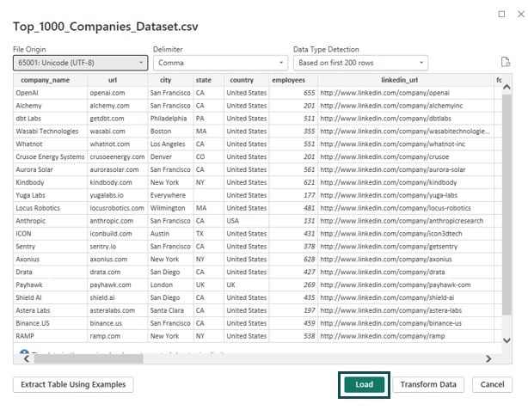
Task: Click Extract Table Using Examples
Action: pos(73,384)
